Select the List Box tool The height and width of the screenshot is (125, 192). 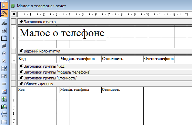tap(4, 76)
